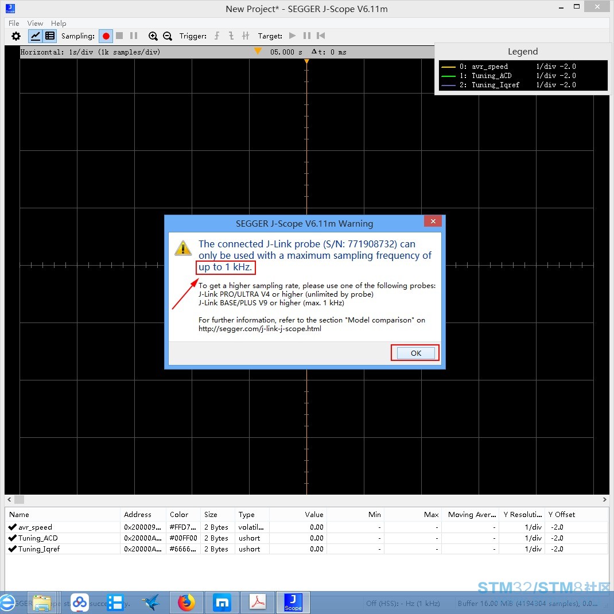
Task: Uncheck the Tuning_Iqref variable
Action: pyautogui.click(x=12, y=549)
